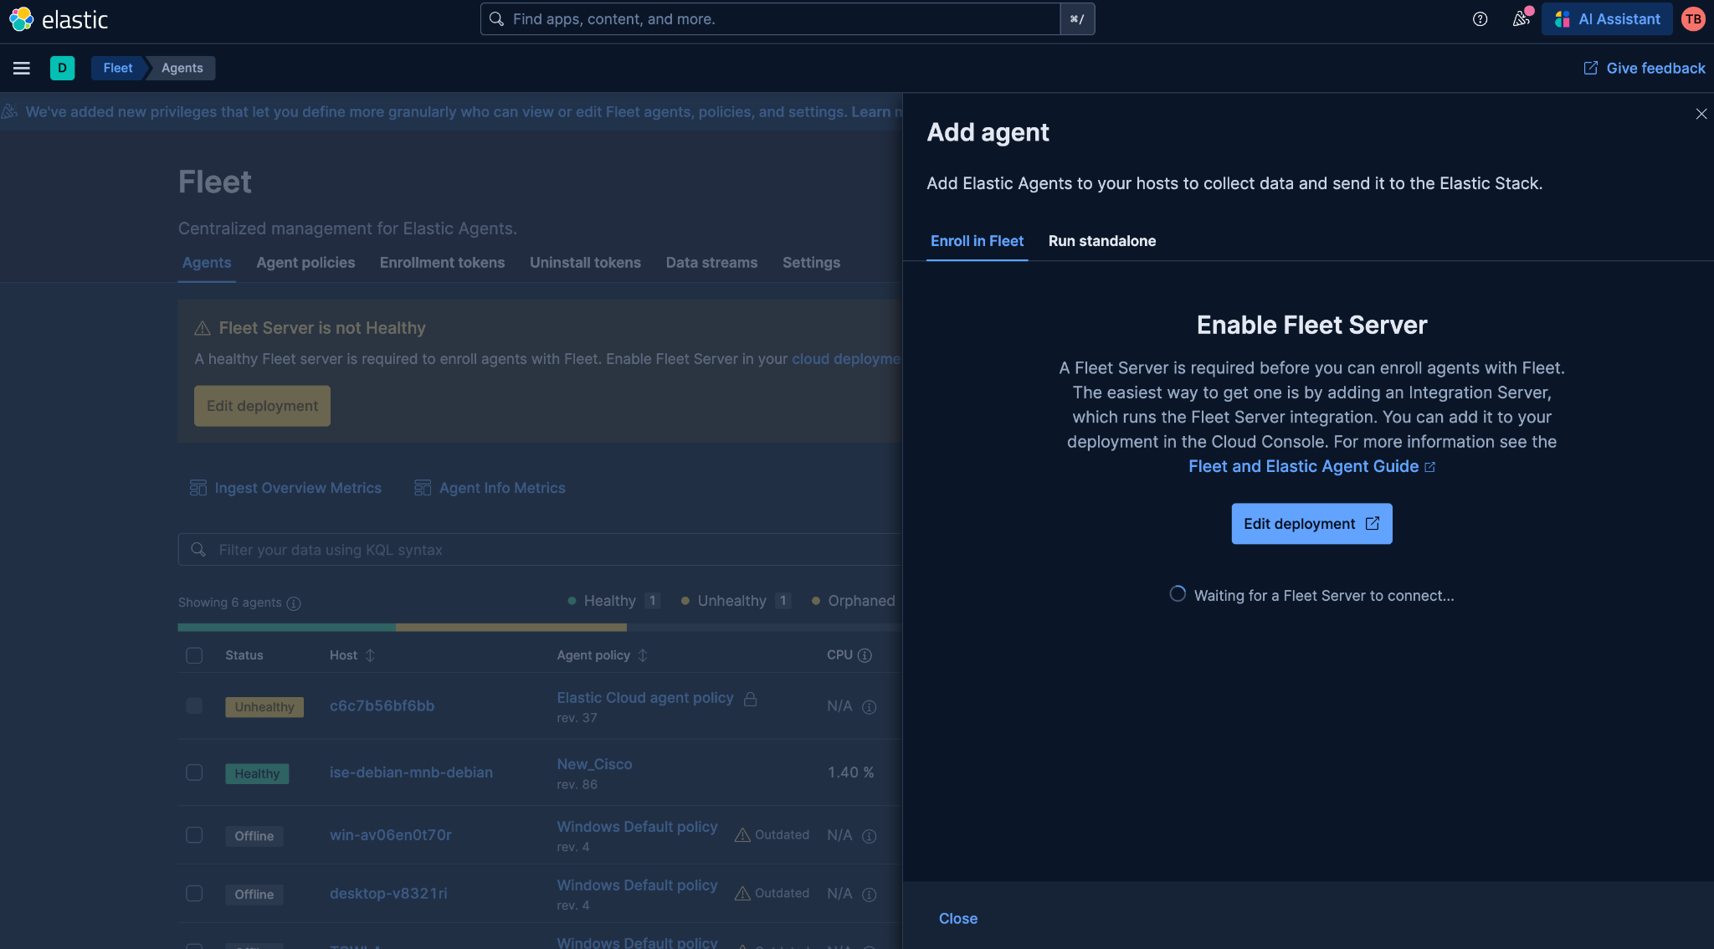Follow the cloud deployment link in callout
Viewport: 1714px width, 949px height.
pyautogui.click(x=846, y=359)
